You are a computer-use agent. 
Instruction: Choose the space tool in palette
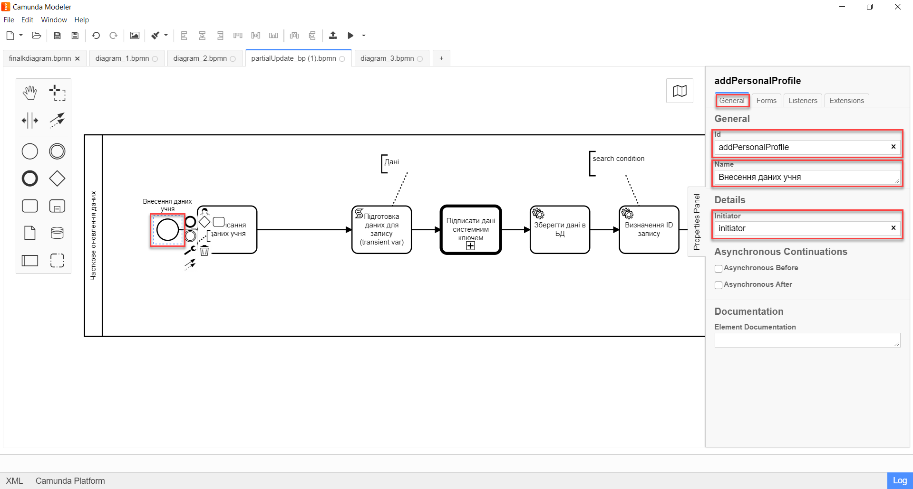click(x=30, y=121)
